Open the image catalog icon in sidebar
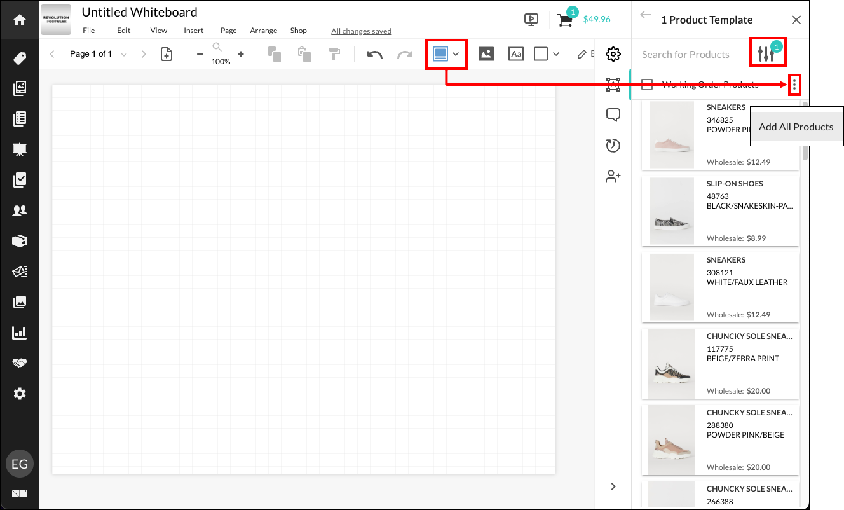The width and height of the screenshot is (844, 510). [x=20, y=88]
